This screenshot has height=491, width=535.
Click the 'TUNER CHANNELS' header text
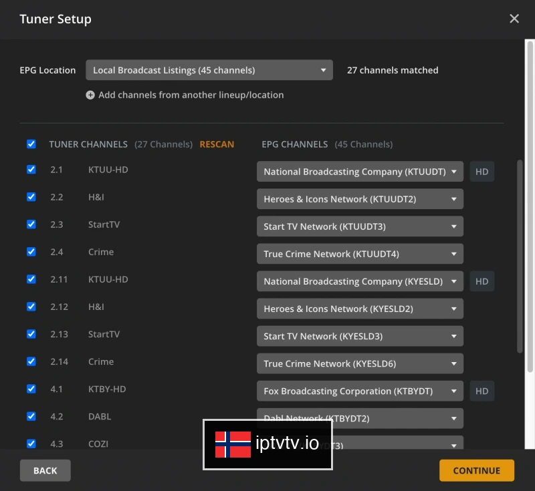88,144
